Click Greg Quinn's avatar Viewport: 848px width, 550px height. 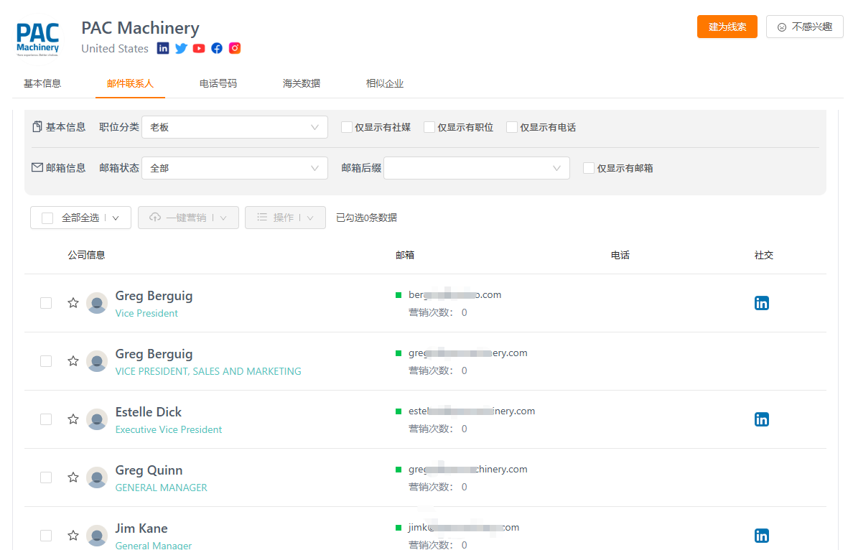pyautogui.click(x=97, y=477)
